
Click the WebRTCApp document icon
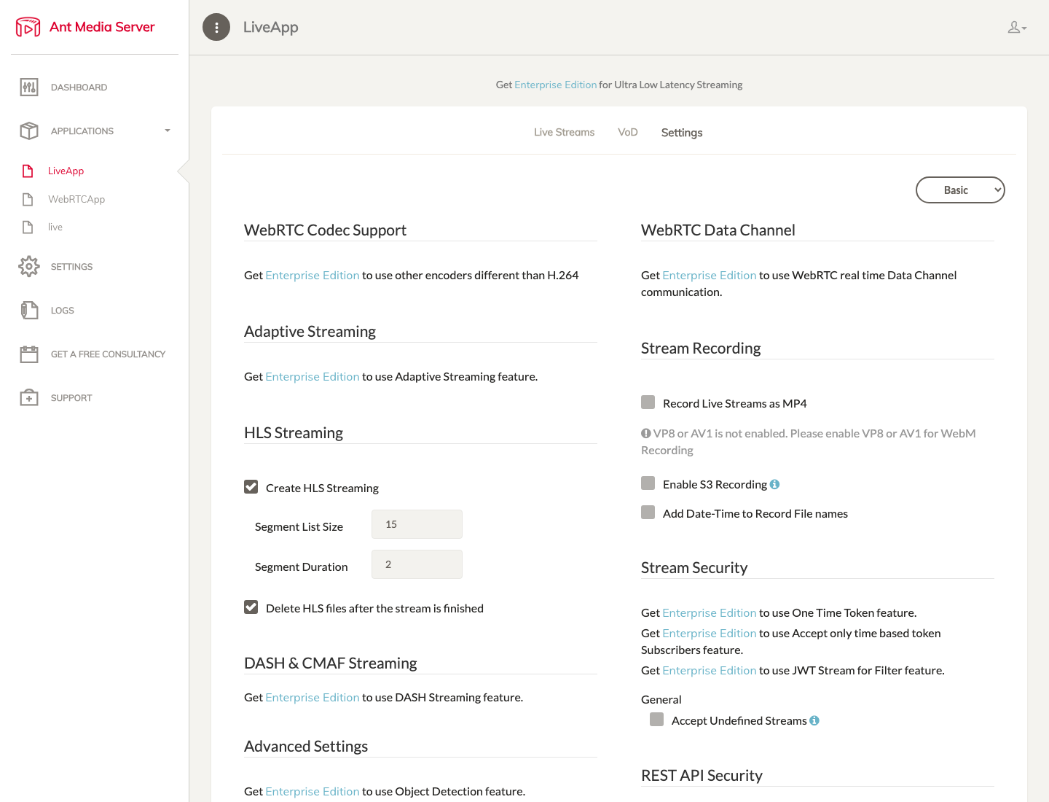coord(28,199)
